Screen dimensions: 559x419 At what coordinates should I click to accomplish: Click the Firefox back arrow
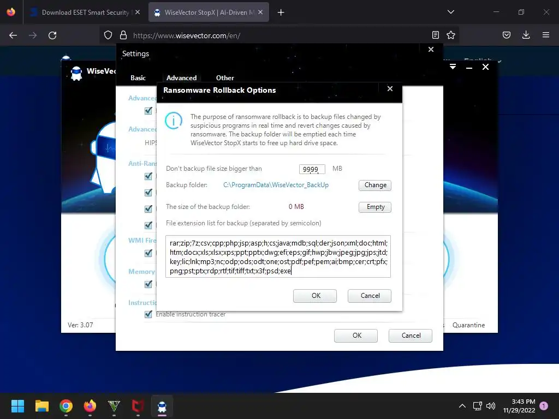point(13,35)
